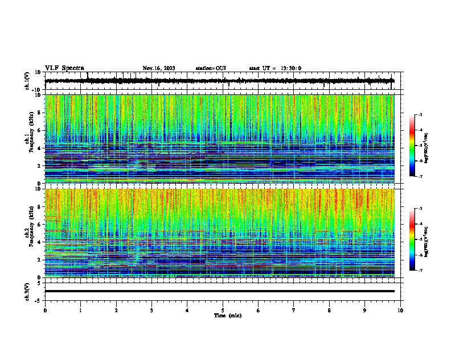Screen dimensions: 451x348
Task: Select the "start UT = 13:30:0" text
Action: click(275, 68)
